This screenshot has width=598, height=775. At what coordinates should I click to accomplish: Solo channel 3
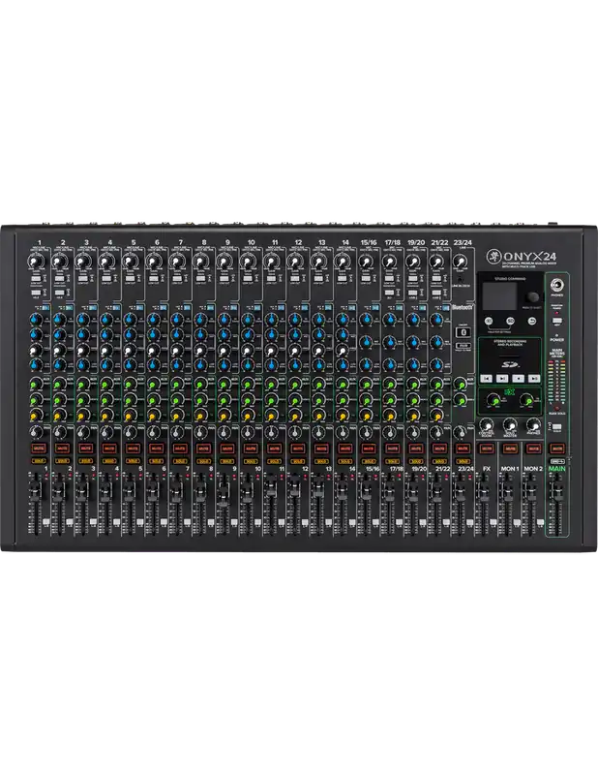click(x=85, y=461)
